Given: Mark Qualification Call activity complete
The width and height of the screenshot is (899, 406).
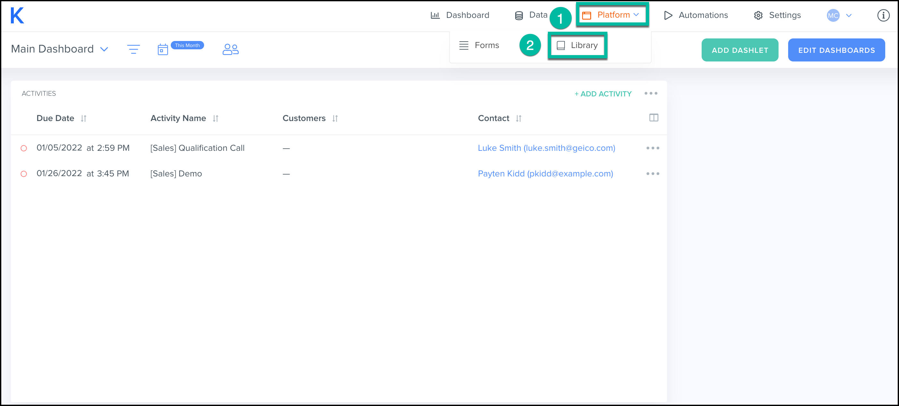Looking at the screenshot, I should click(x=24, y=149).
